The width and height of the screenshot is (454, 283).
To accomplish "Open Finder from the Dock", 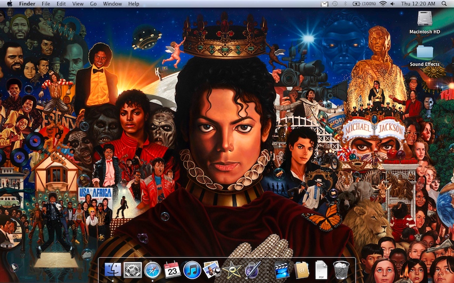I will pyautogui.click(x=112, y=270).
